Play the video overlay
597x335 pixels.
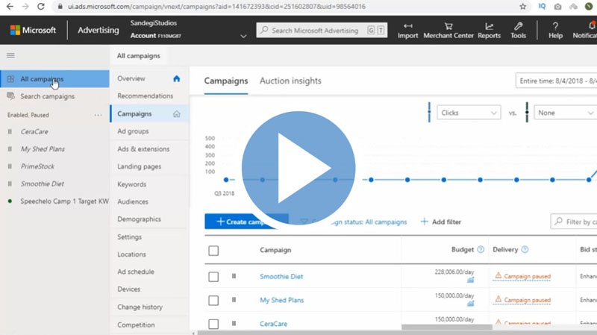pos(298,168)
